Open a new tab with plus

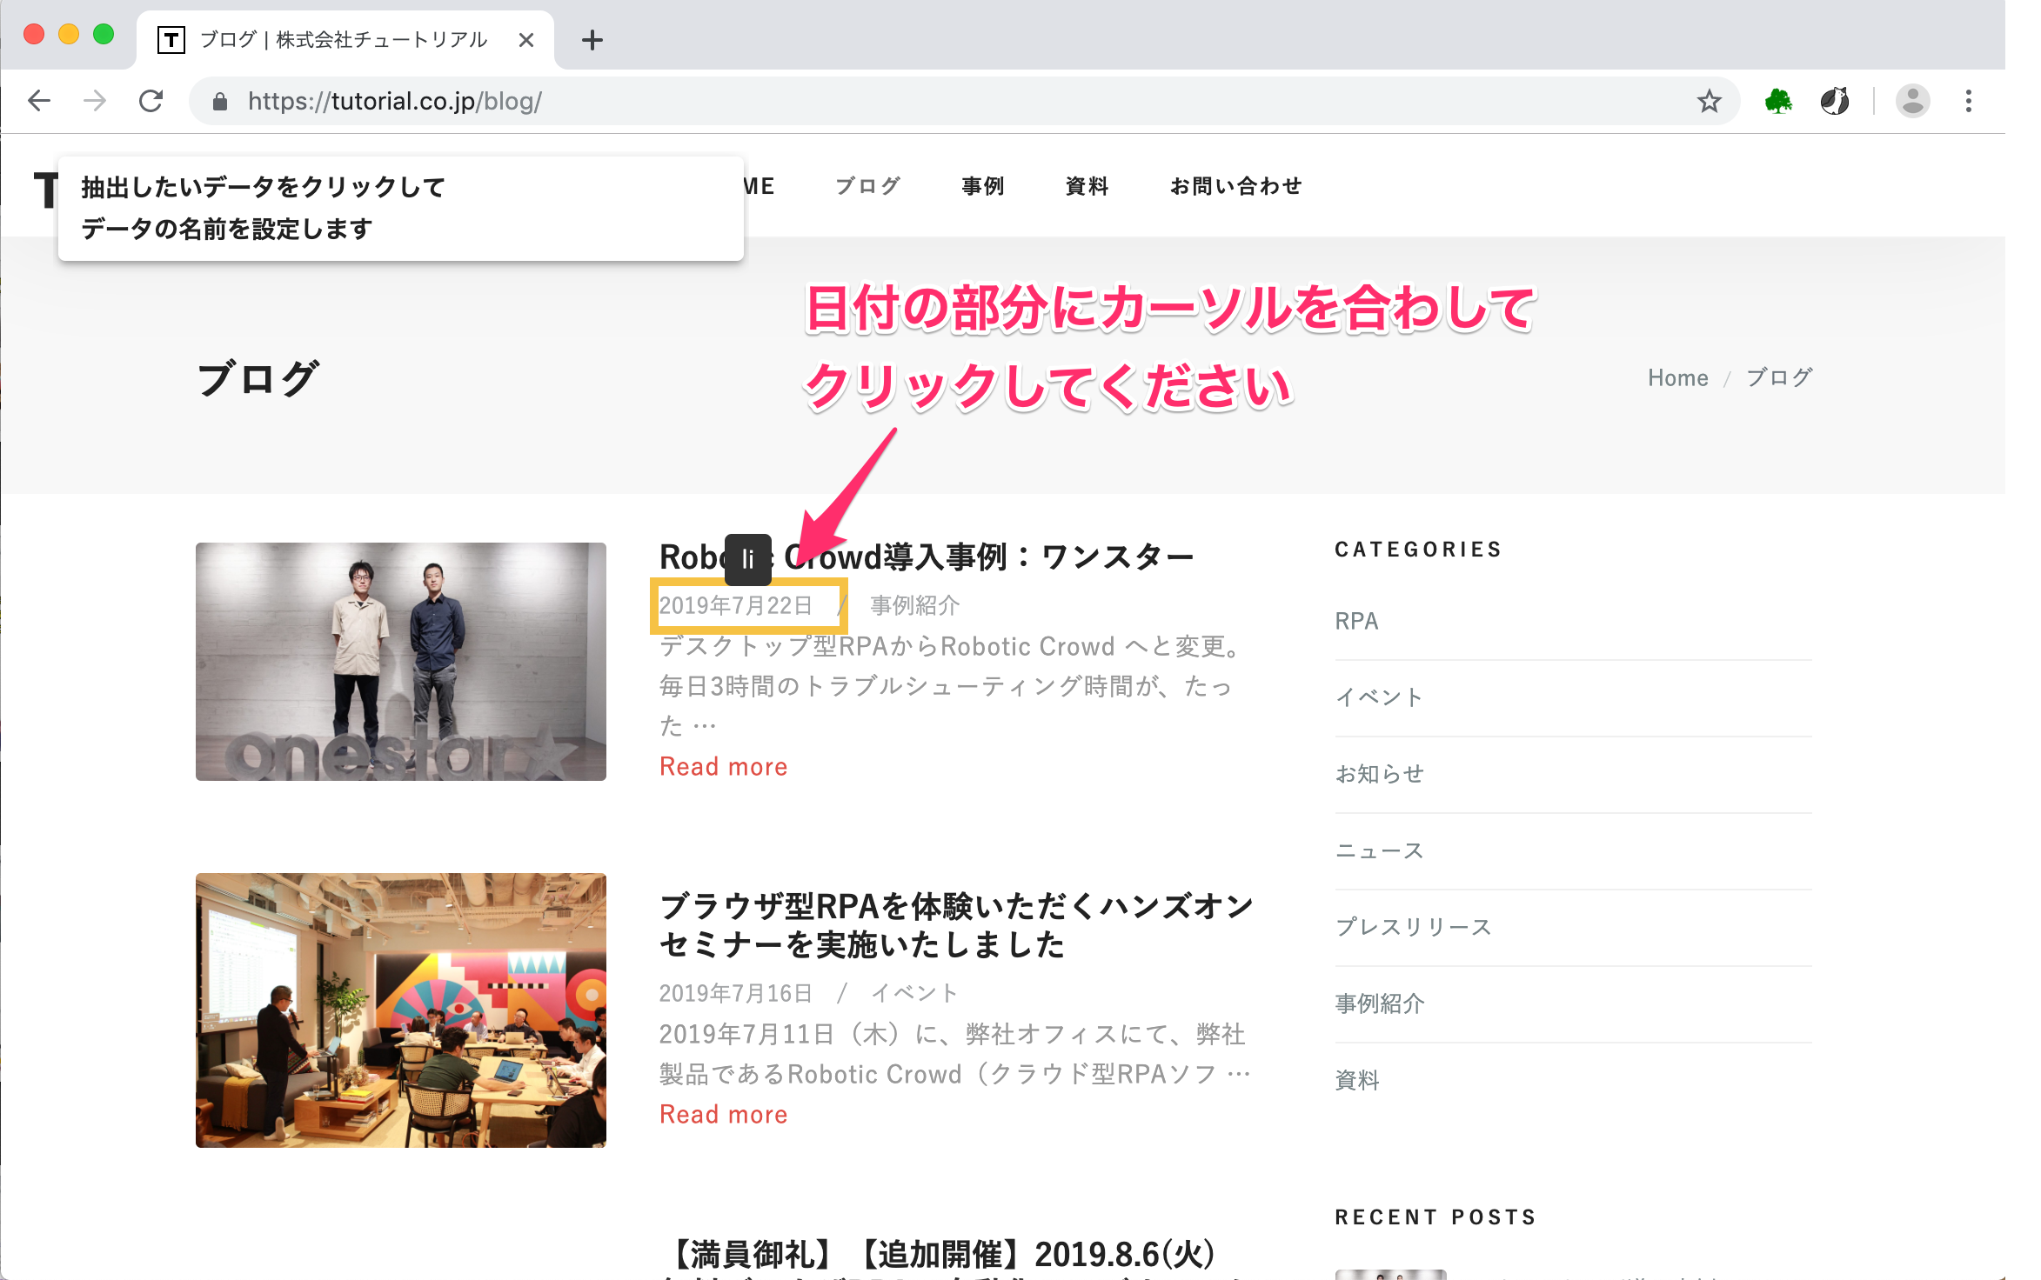(592, 40)
